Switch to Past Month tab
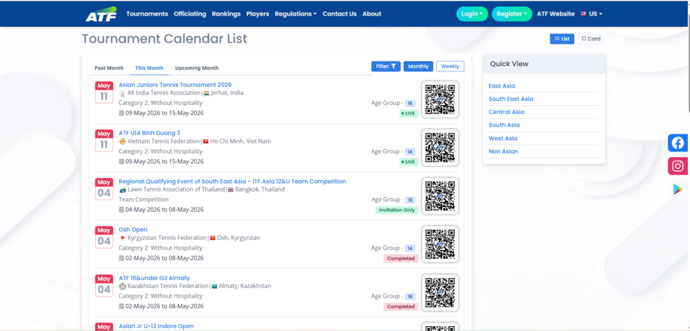This screenshot has height=331, width=690. [x=109, y=68]
